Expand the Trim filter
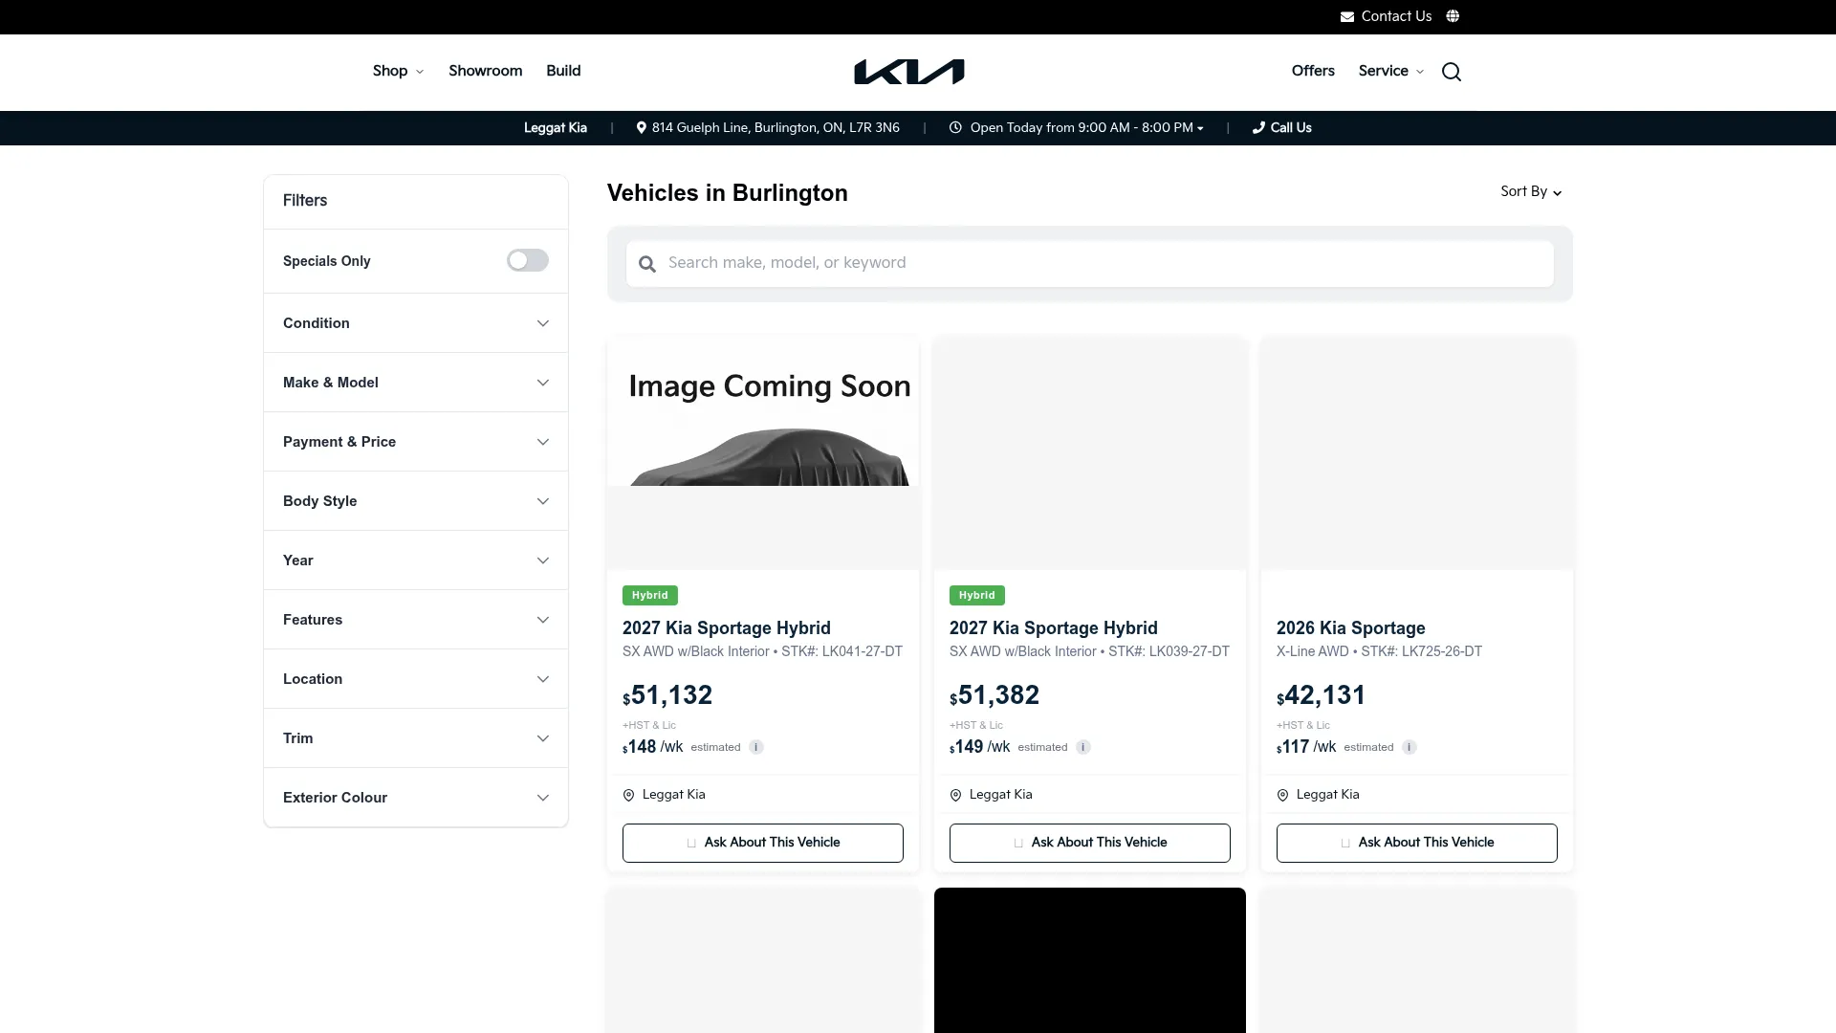This screenshot has width=1836, height=1033. click(415, 738)
